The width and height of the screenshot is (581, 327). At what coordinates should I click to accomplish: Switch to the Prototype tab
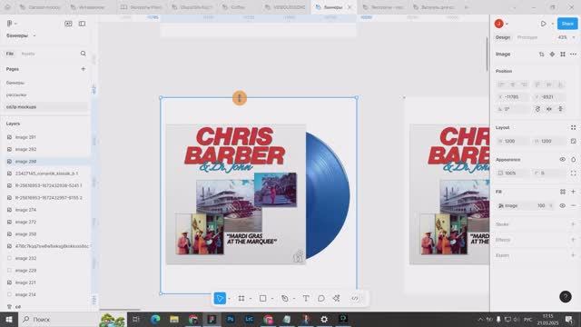tap(527, 37)
